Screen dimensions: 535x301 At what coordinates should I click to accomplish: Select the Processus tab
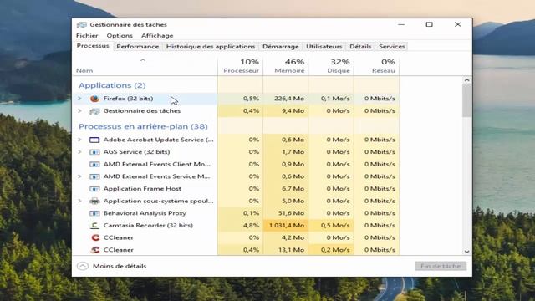(x=93, y=46)
